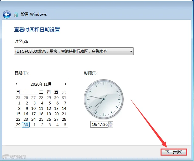
Task: Go to next month in calendar
Action: pyautogui.click(x=65, y=84)
